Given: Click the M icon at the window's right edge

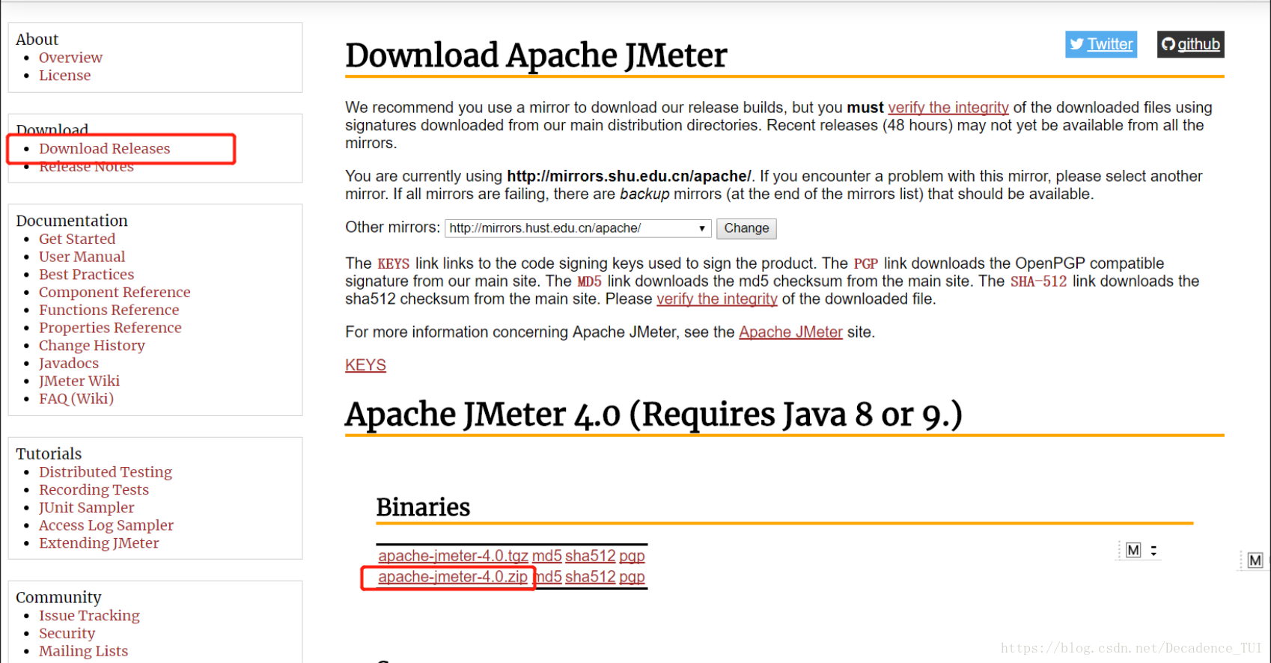Looking at the screenshot, I should coord(1255,560).
